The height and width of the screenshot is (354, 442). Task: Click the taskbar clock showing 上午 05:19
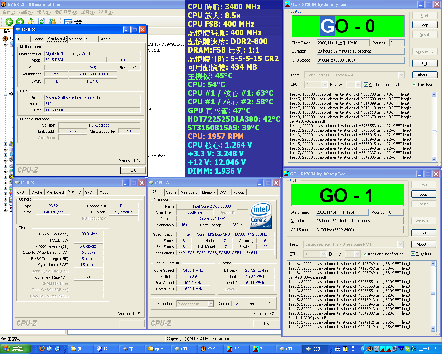(x=428, y=349)
